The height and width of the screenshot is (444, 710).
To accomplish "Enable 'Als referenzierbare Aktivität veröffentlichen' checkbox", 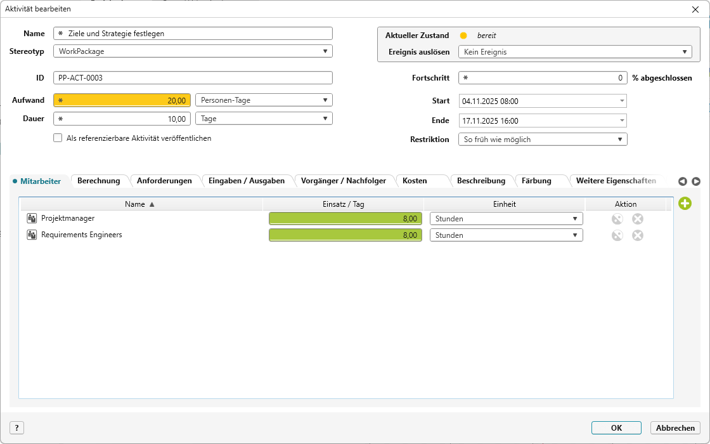I will tap(58, 138).
